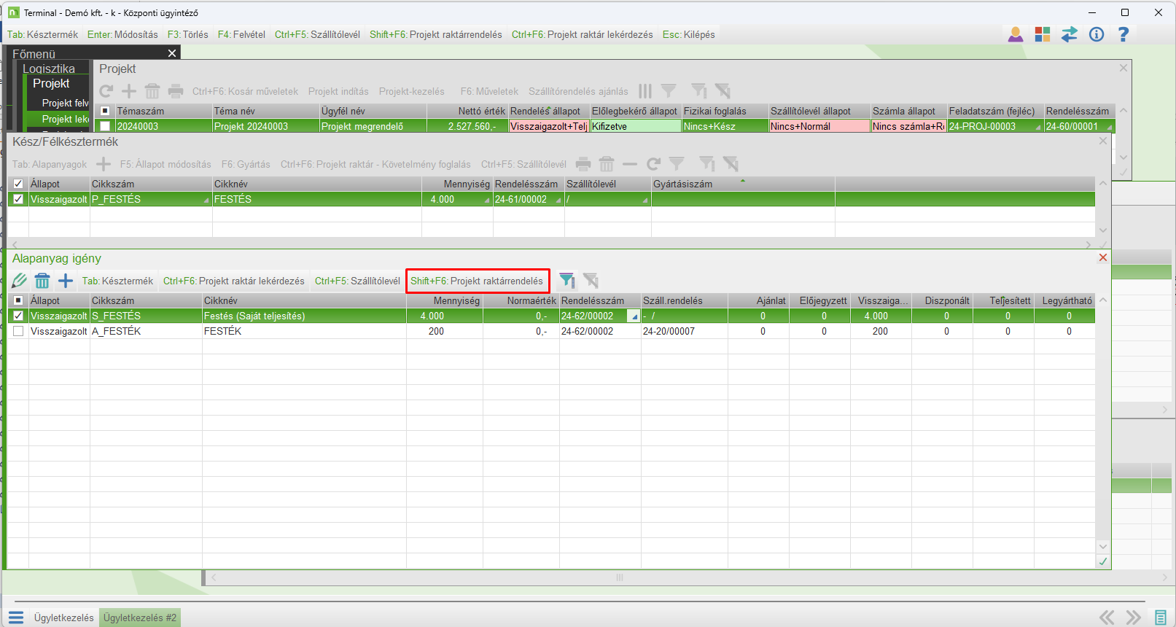Toggle select-all checkbox in Projekt table header
Viewport: 1176px width, 627px height.
[x=105, y=111]
